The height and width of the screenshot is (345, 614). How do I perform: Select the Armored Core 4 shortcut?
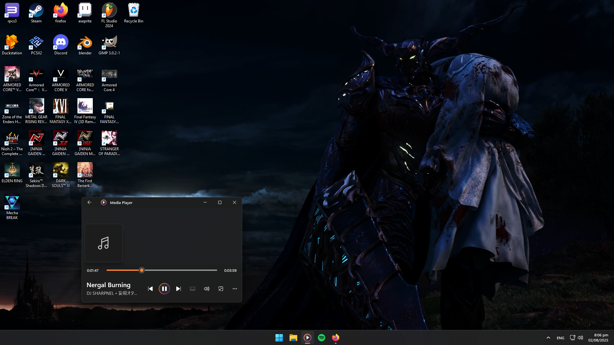pos(109,79)
